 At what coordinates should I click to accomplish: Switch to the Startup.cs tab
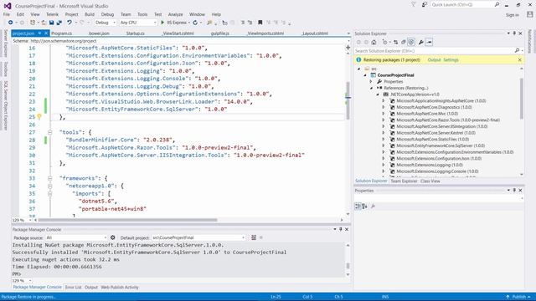(x=136, y=33)
